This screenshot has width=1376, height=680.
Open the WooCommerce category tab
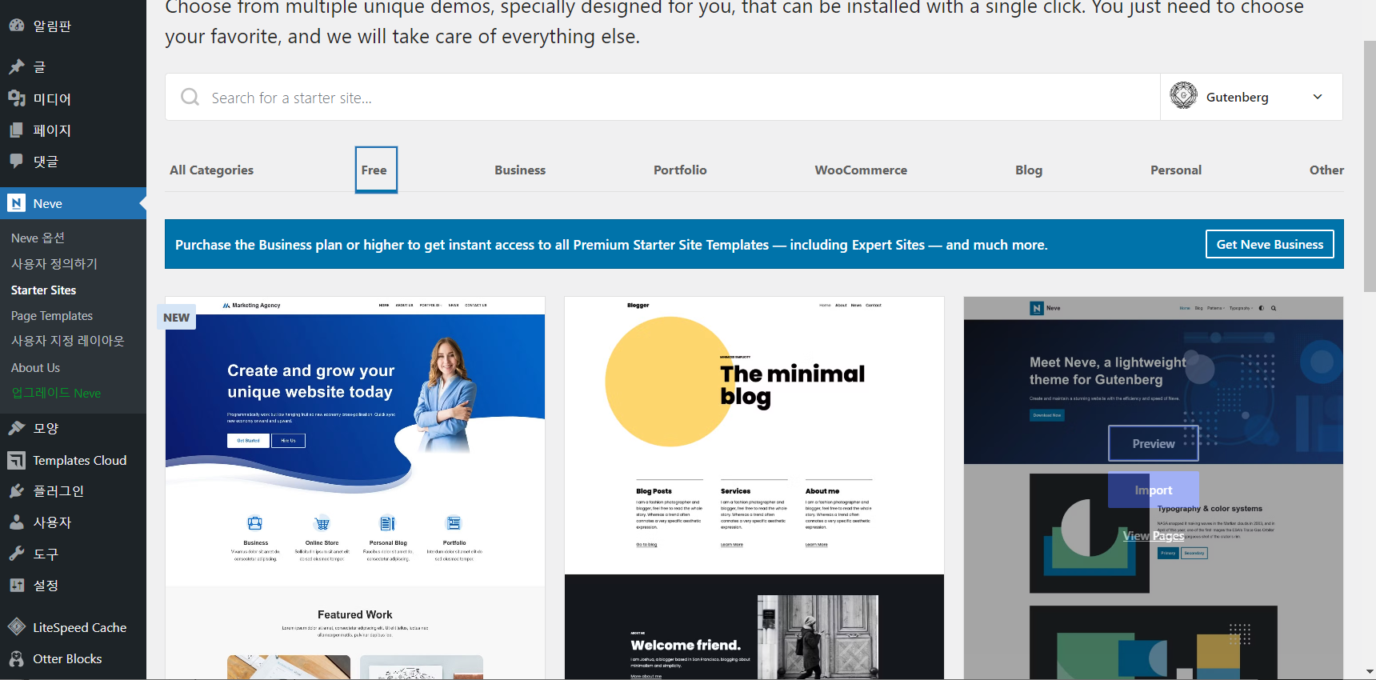click(x=861, y=170)
